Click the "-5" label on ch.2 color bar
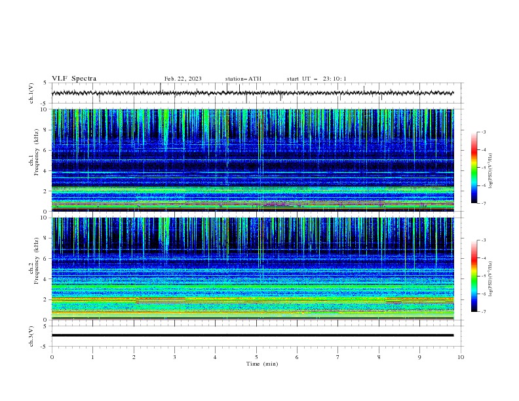519x401 pixels. point(484,276)
